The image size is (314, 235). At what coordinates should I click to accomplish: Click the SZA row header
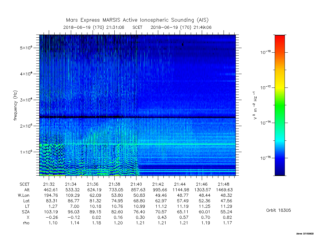pos(26,212)
